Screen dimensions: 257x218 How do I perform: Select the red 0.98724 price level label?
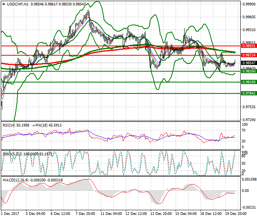[248, 56]
